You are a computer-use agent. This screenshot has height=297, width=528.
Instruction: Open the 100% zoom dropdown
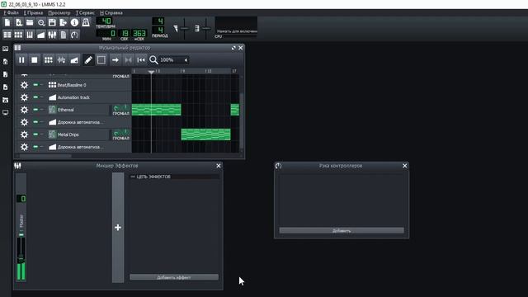point(174,60)
